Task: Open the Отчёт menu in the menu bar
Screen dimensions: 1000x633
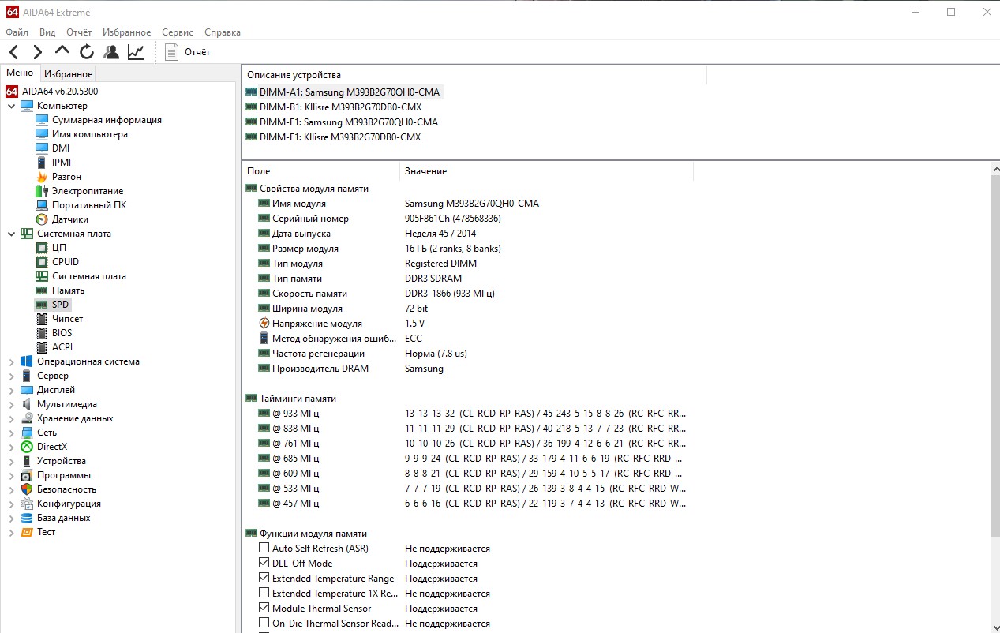Action: coord(79,32)
